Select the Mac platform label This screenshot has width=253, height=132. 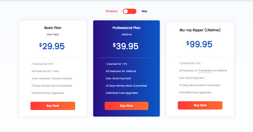[x=145, y=11]
